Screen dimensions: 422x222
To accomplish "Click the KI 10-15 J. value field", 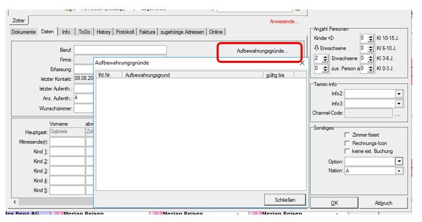I will 364,38.
